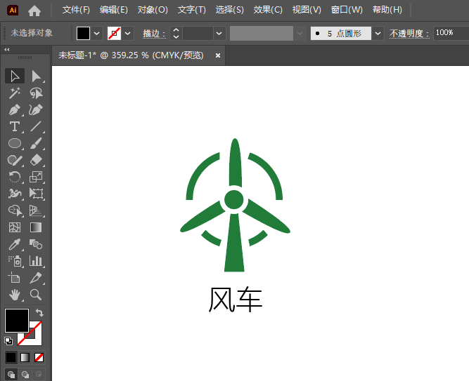This screenshot has height=381, width=469.
Task: Select the Ellipse tool
Action: click(15, 143)
